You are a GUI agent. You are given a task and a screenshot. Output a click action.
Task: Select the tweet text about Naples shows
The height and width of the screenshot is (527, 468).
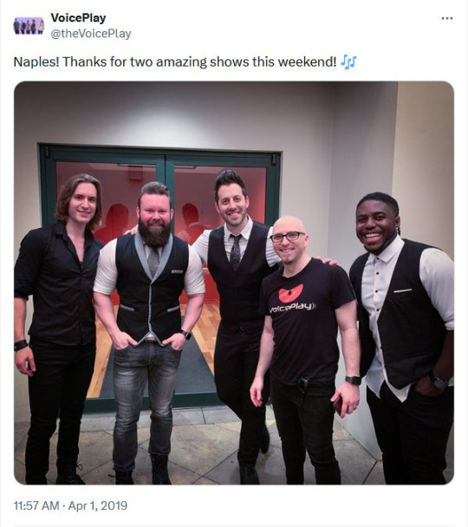(185, 62)
